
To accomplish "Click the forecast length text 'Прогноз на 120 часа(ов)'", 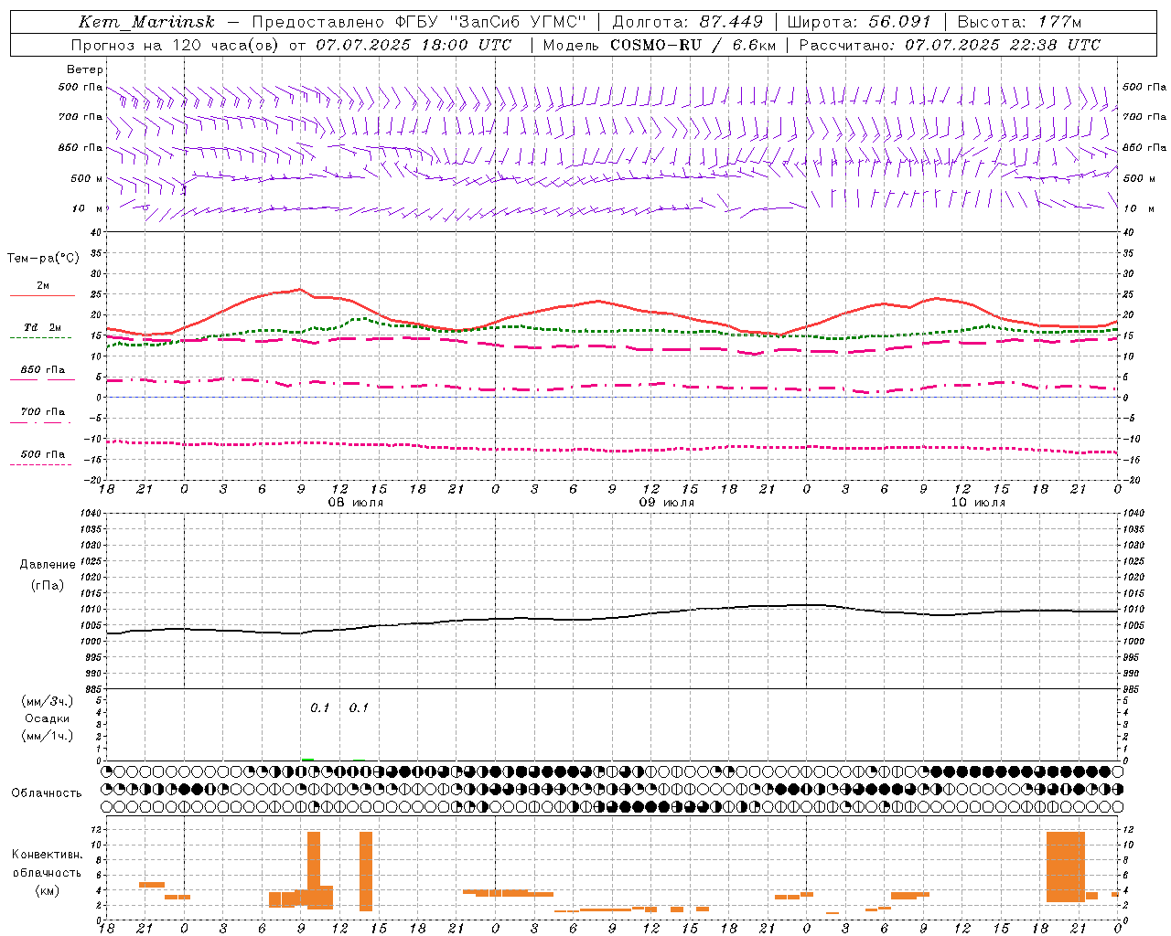I will [177, 45].
